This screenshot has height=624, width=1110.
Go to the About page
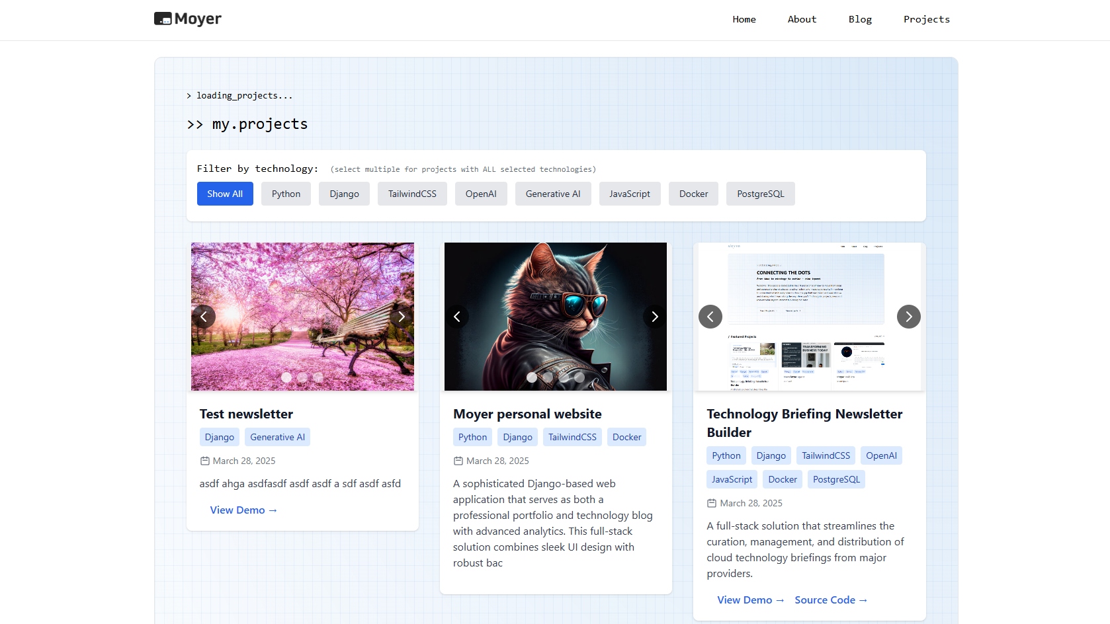[x=802, y=19]
